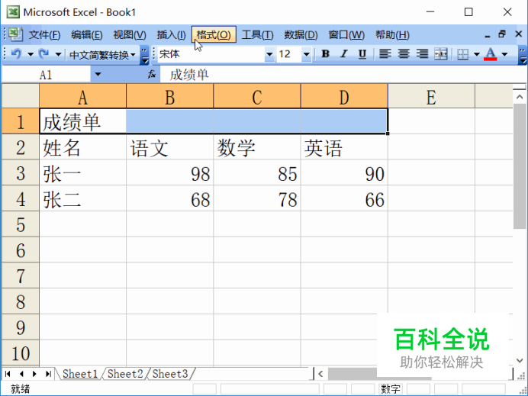This screenshot has height=396, width=528.
Task: Switch to Sheet3 tab
Action: pyautogui.click(x=170, y=374)
